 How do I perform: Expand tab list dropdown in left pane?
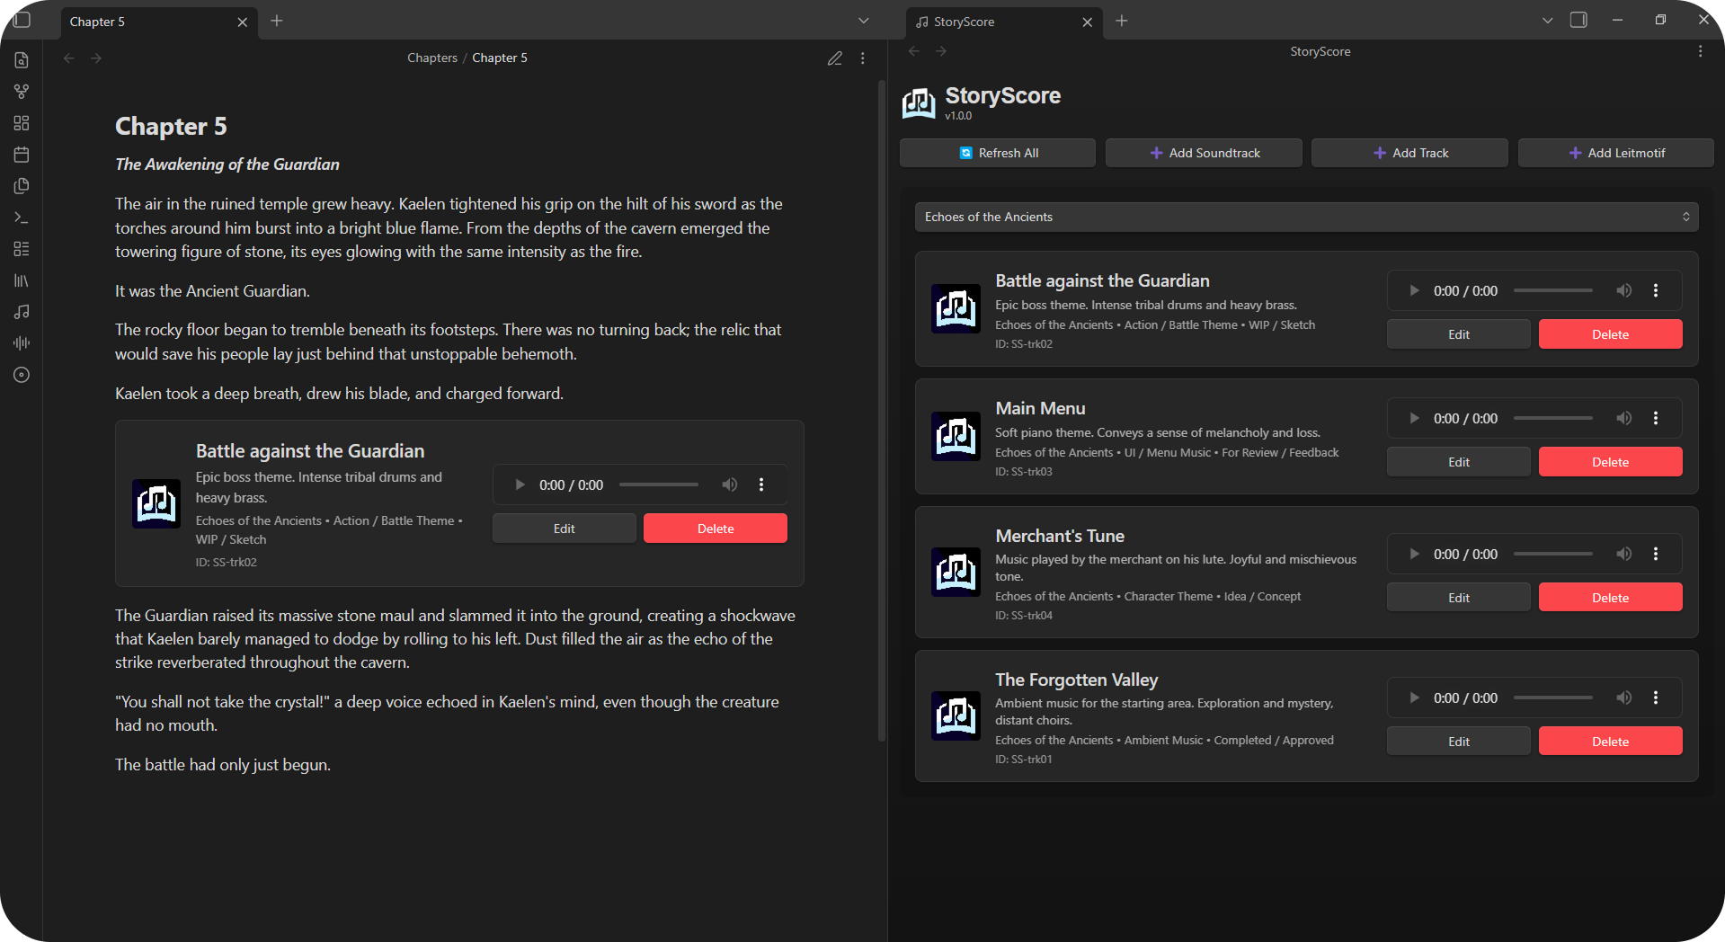point(864,21)
